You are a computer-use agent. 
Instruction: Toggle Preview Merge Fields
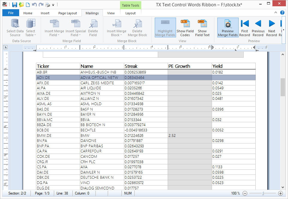228,27
